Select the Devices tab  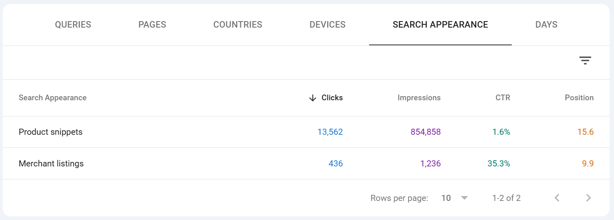tap(327, 25)
